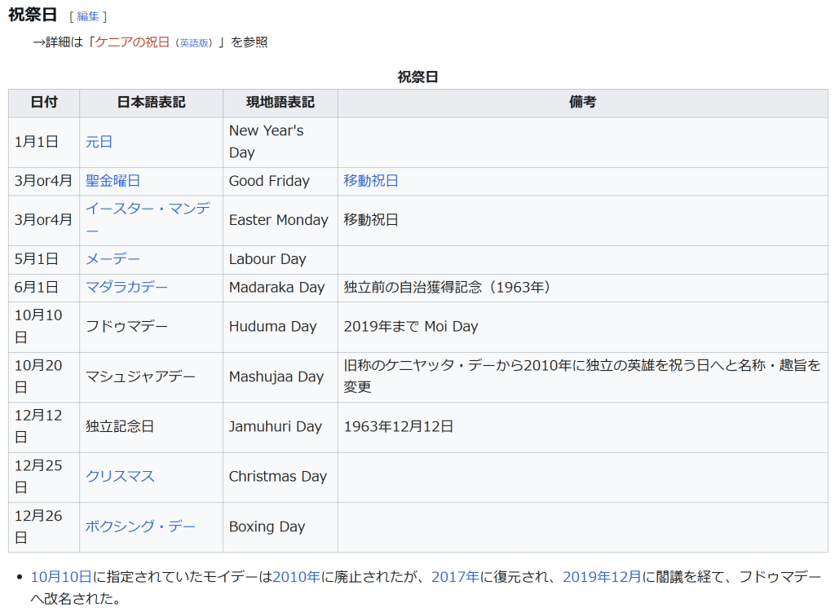Click the 日本語表記 column header
The height and width of the screenshot is (612, 835).
pyautogui.click(x=151, y=103)
